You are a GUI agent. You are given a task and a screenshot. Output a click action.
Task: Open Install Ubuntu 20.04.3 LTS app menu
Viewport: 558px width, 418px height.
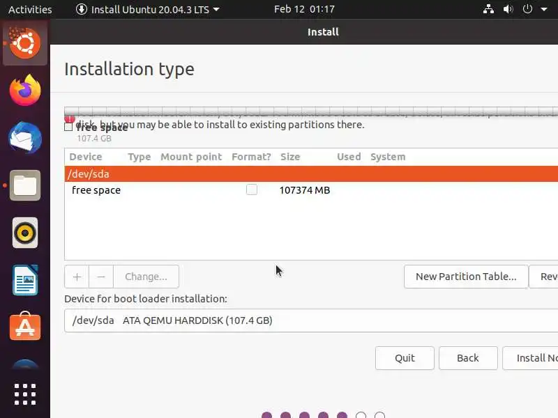[147, 9]
